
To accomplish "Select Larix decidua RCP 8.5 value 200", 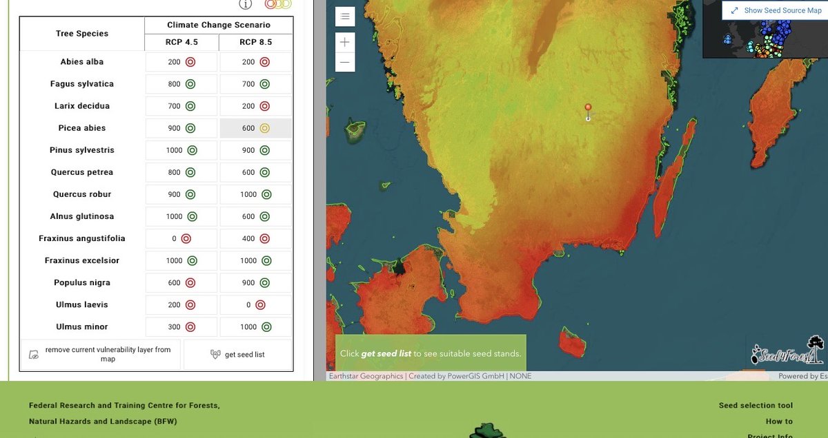I will click(256, 106).
